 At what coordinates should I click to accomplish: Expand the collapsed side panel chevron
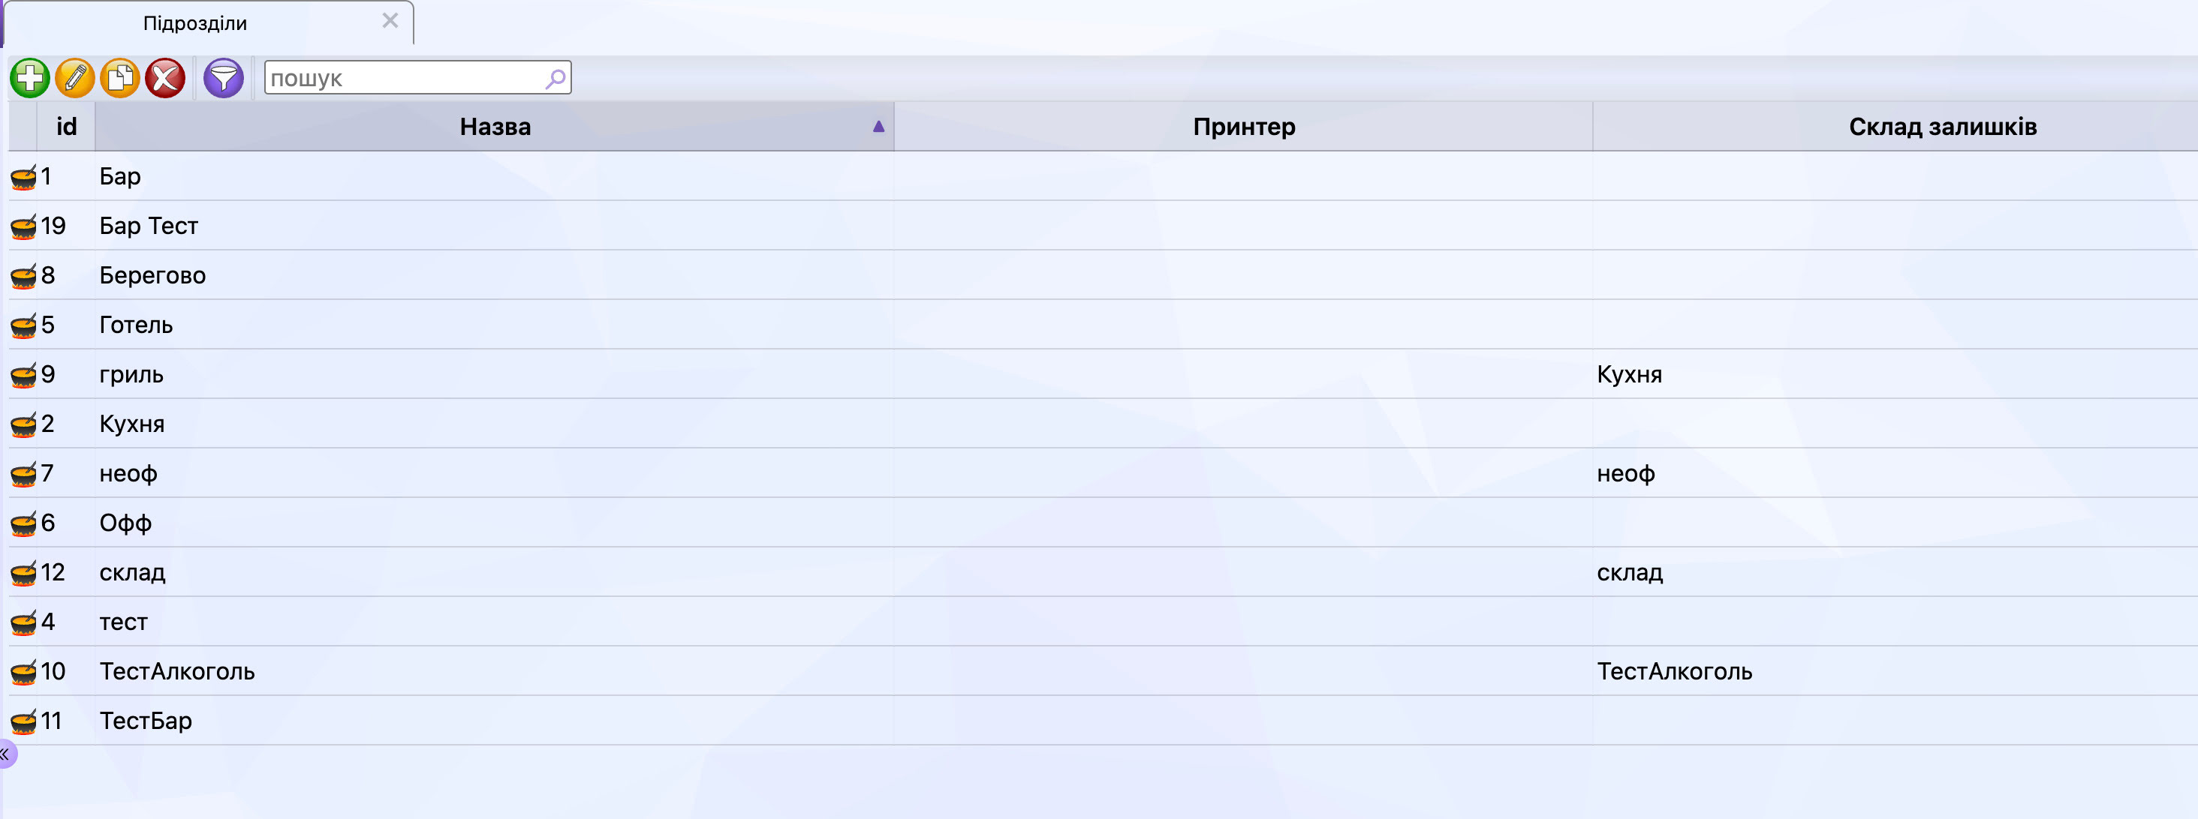pos(5,754)
